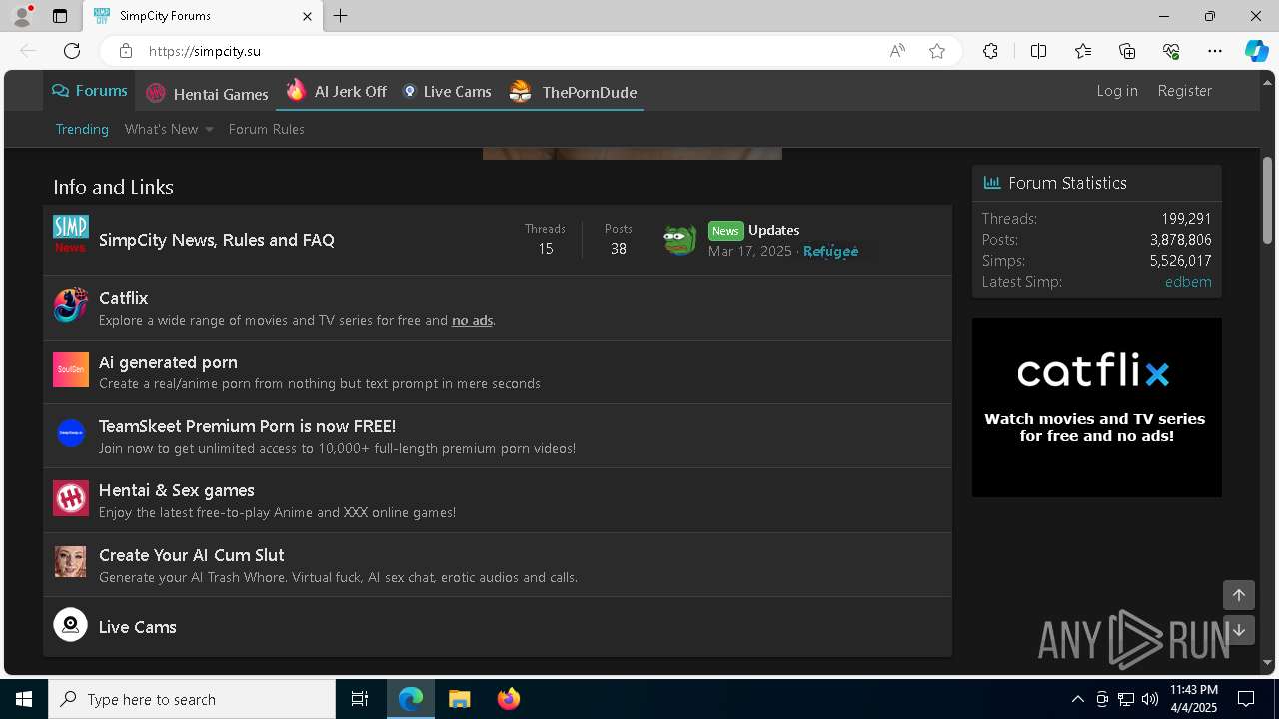1279x719 pixels.
Task: Open ThePornDude nav link
Action: (x=573, y=92)
